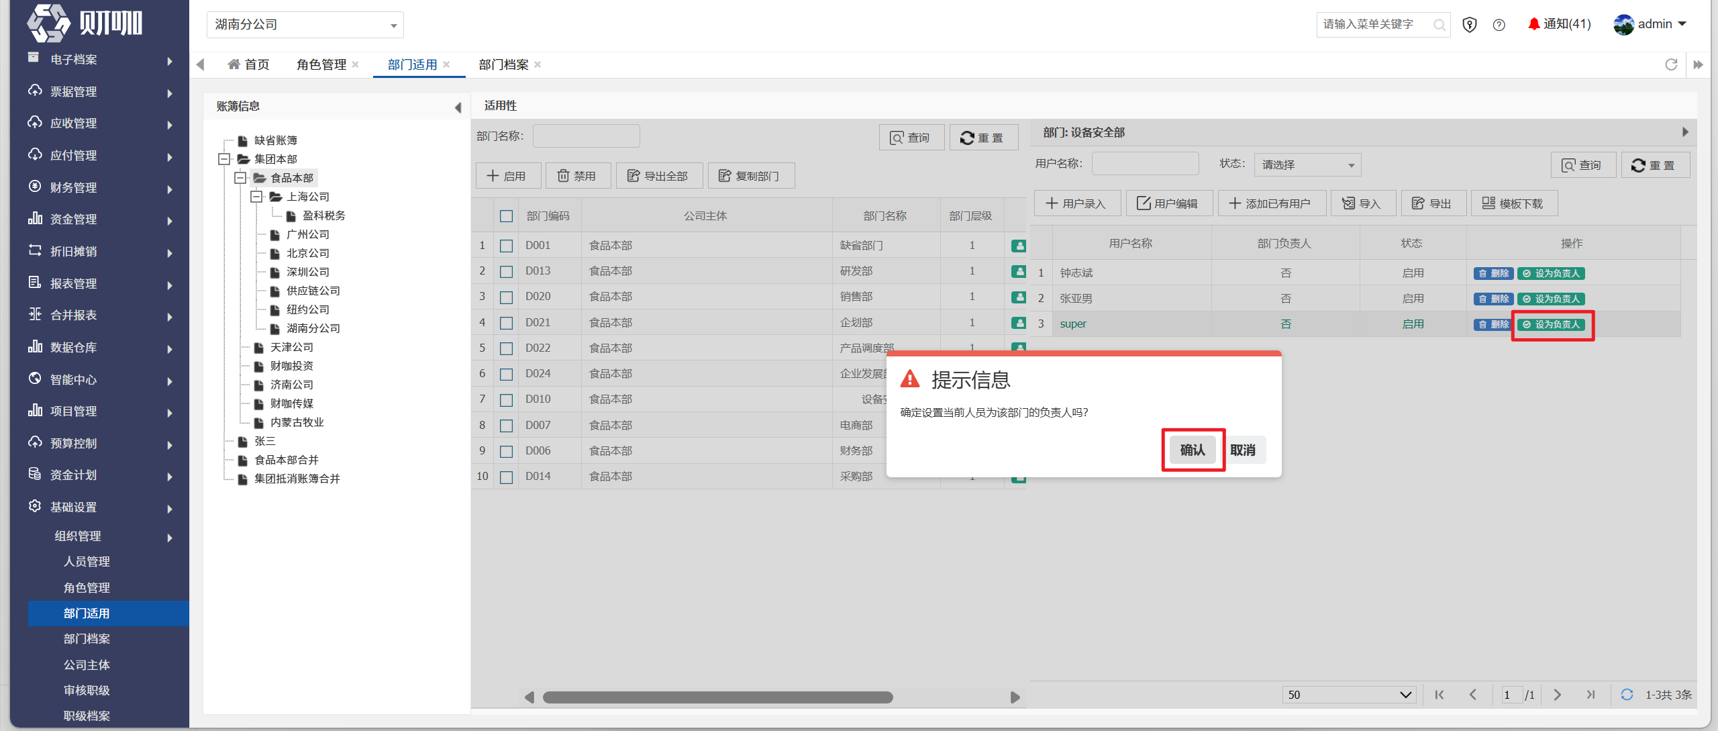The image size is (1718, 731).
Task: Click the notification bell icon
Action: [x=1533, y=24]
